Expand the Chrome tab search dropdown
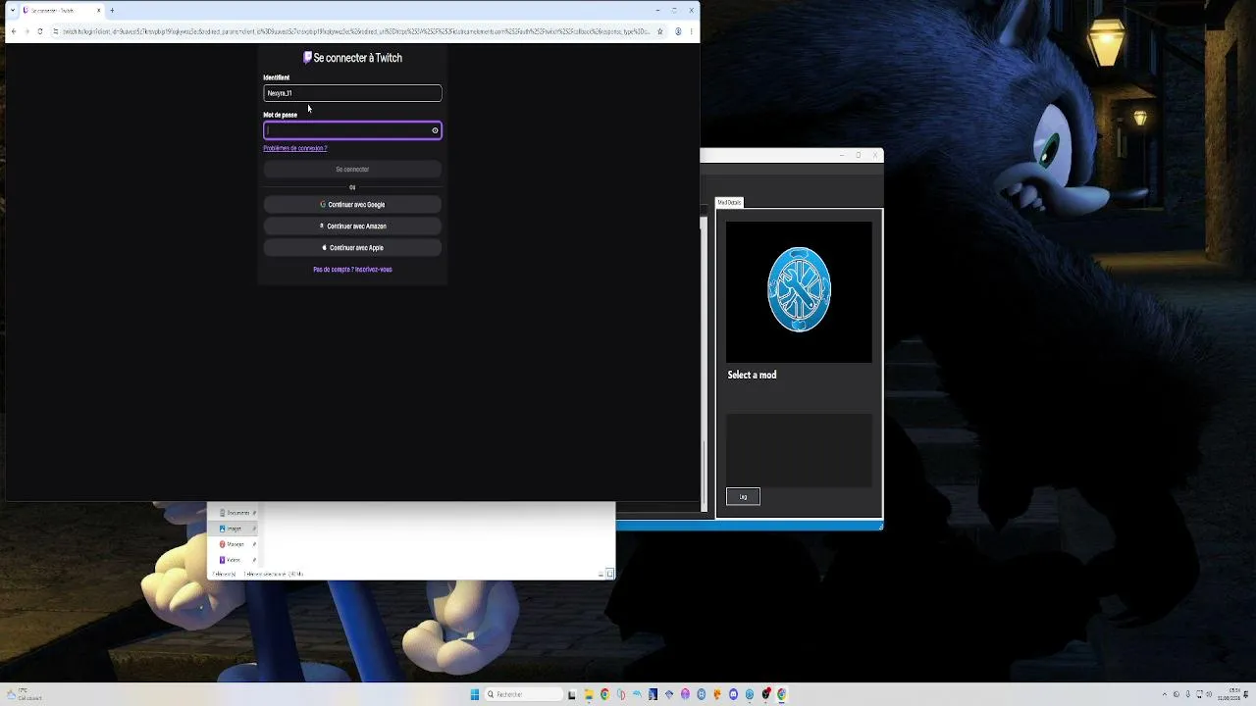1256x706 pixels. click(12, 11)
